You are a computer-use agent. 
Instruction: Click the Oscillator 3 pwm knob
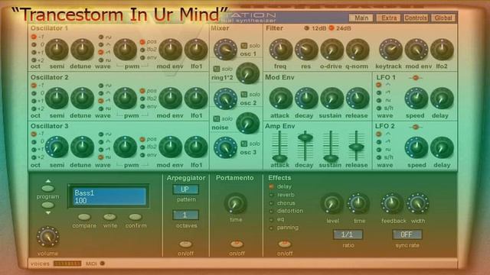pos(125,147)
